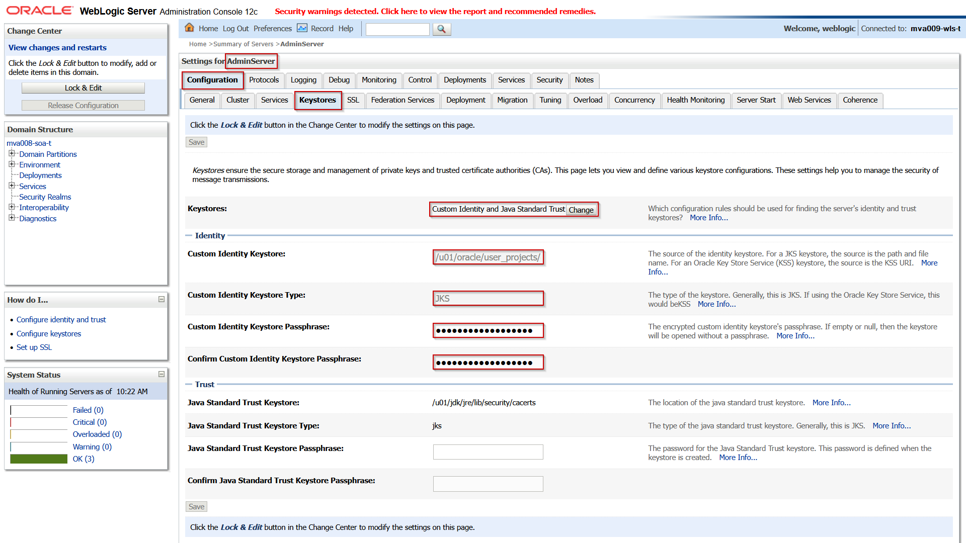The width and height of the screenshot is (966, 543).
Task: Click the console search text field
Action: [397, 29]
